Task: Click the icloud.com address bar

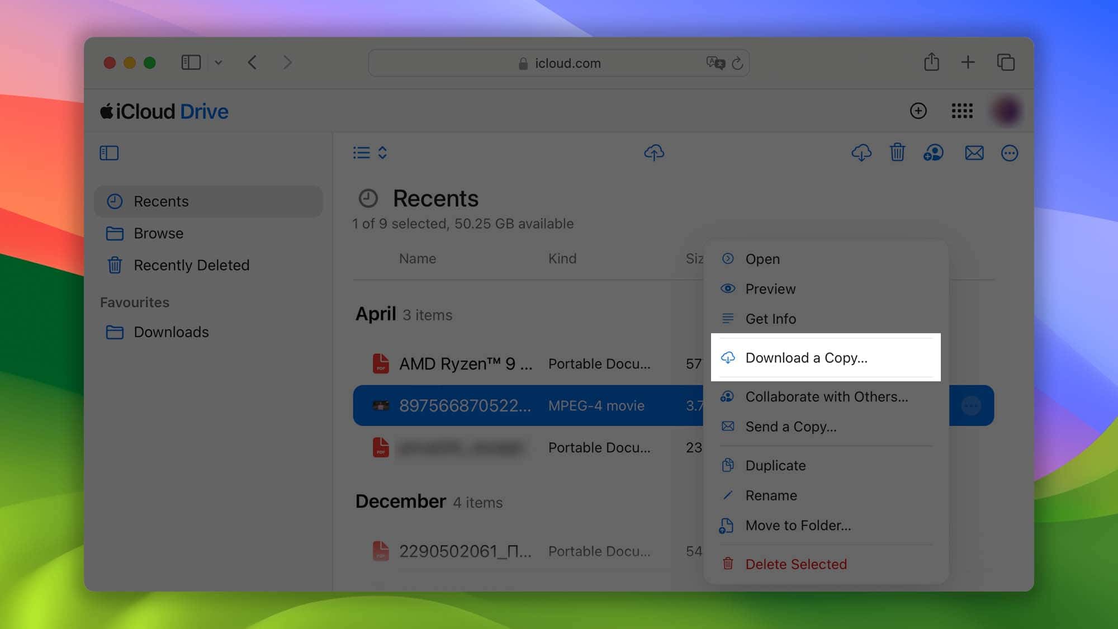Action: click(x=559, y=63)
